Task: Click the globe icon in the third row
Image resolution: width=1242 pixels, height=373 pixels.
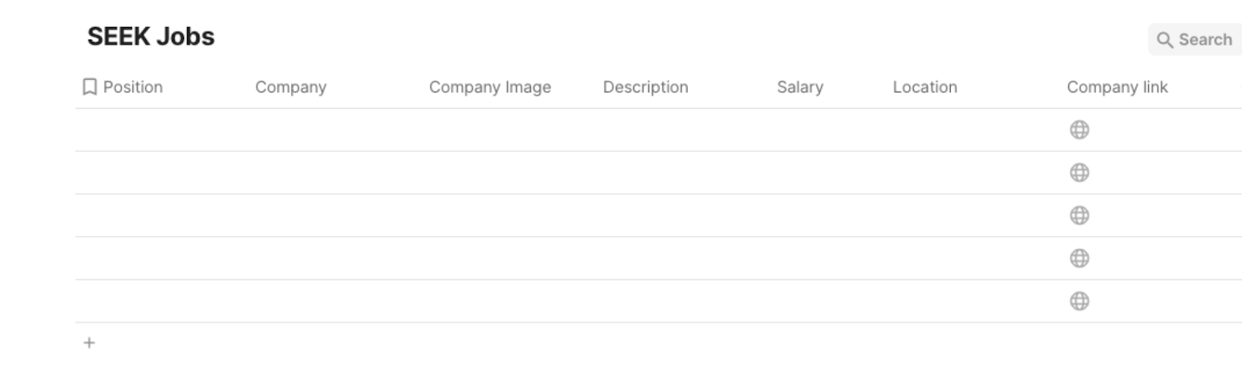Action: point(1079,215)
